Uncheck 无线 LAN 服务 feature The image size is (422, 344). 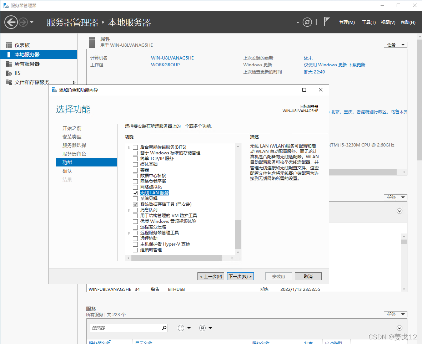click(135, 192)
